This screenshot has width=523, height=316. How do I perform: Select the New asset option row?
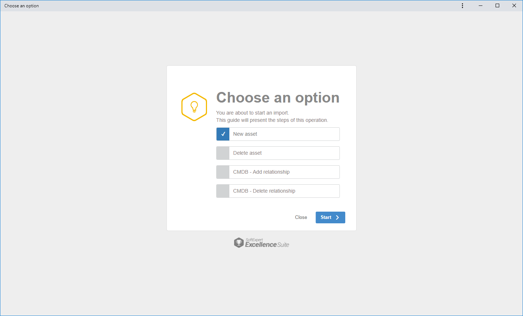[278, 134]
